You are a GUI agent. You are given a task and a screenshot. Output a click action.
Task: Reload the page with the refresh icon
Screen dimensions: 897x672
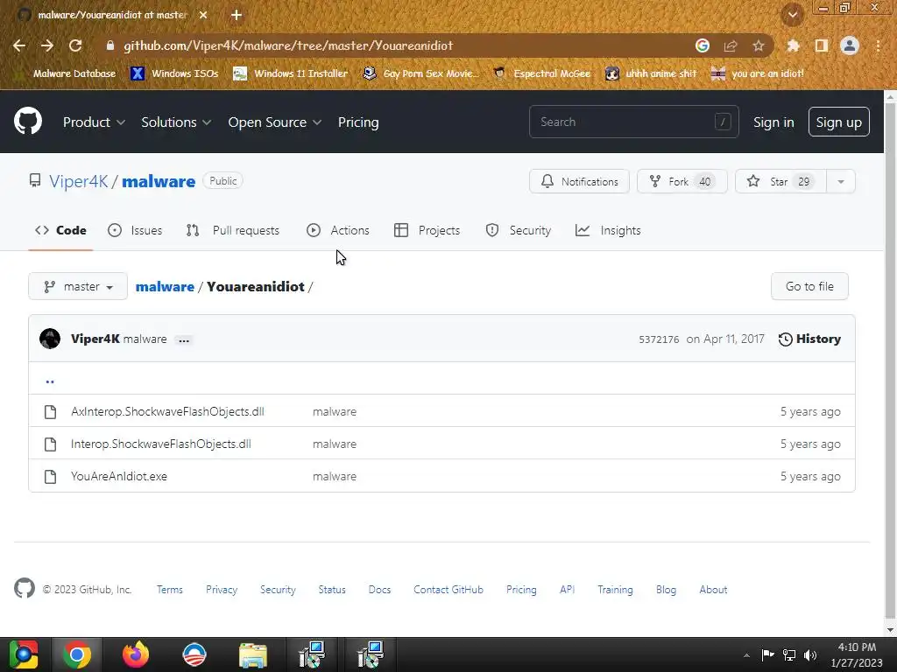(75, 45)
